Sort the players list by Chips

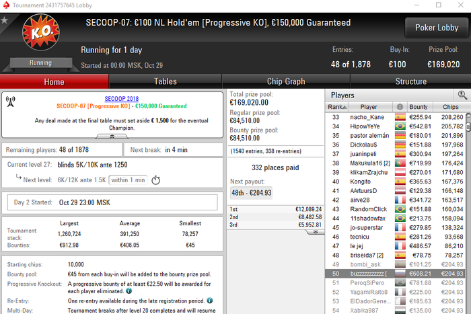(451, 107)
